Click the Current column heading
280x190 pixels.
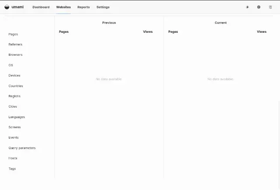(x=220, y=23)
